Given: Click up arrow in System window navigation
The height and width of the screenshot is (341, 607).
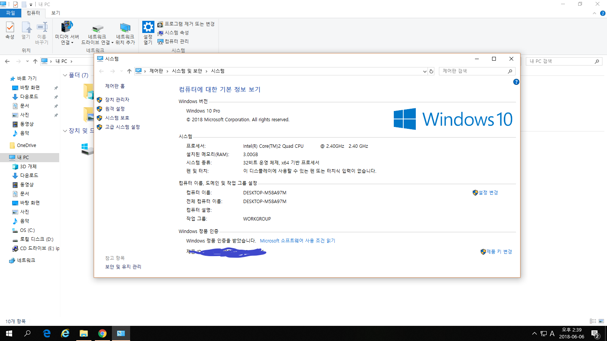Looking at the screenshot, I should [x=129, y=71].
